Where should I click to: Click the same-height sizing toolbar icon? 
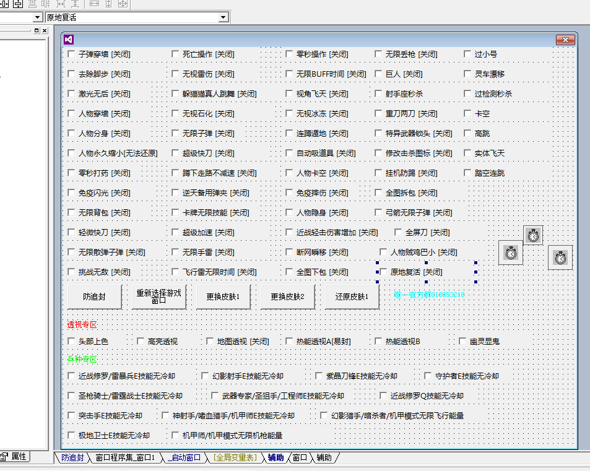click(109, 4)
